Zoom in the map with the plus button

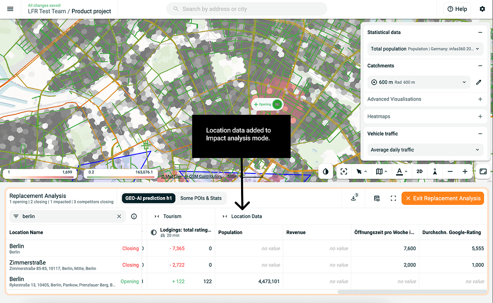465,171
